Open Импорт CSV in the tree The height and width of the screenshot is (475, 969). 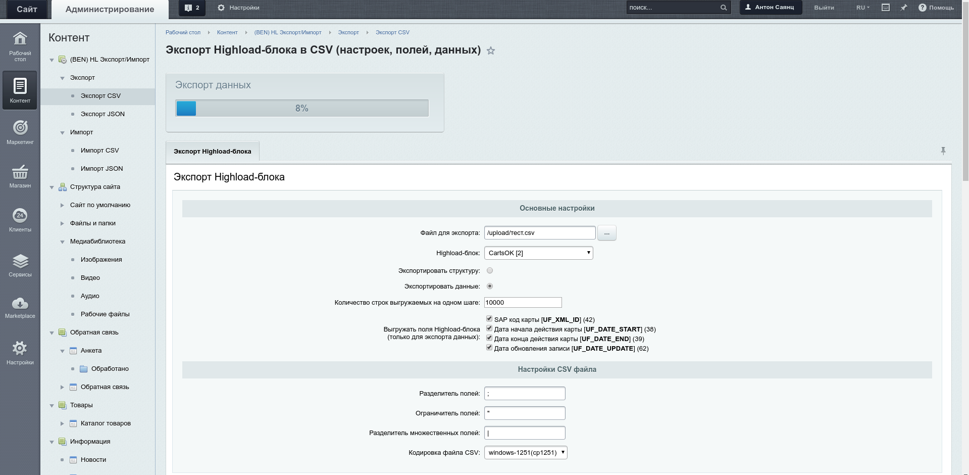[x=99, y=151]
